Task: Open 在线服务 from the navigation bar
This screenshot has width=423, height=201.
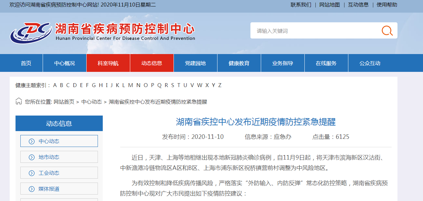Action: point(326,63)
